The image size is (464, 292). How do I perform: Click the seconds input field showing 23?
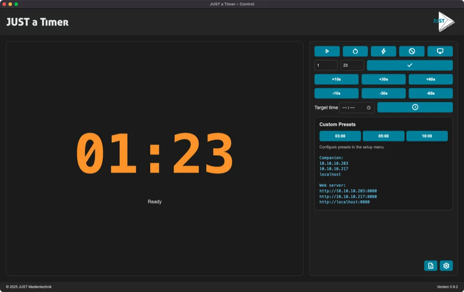point(352,65)
